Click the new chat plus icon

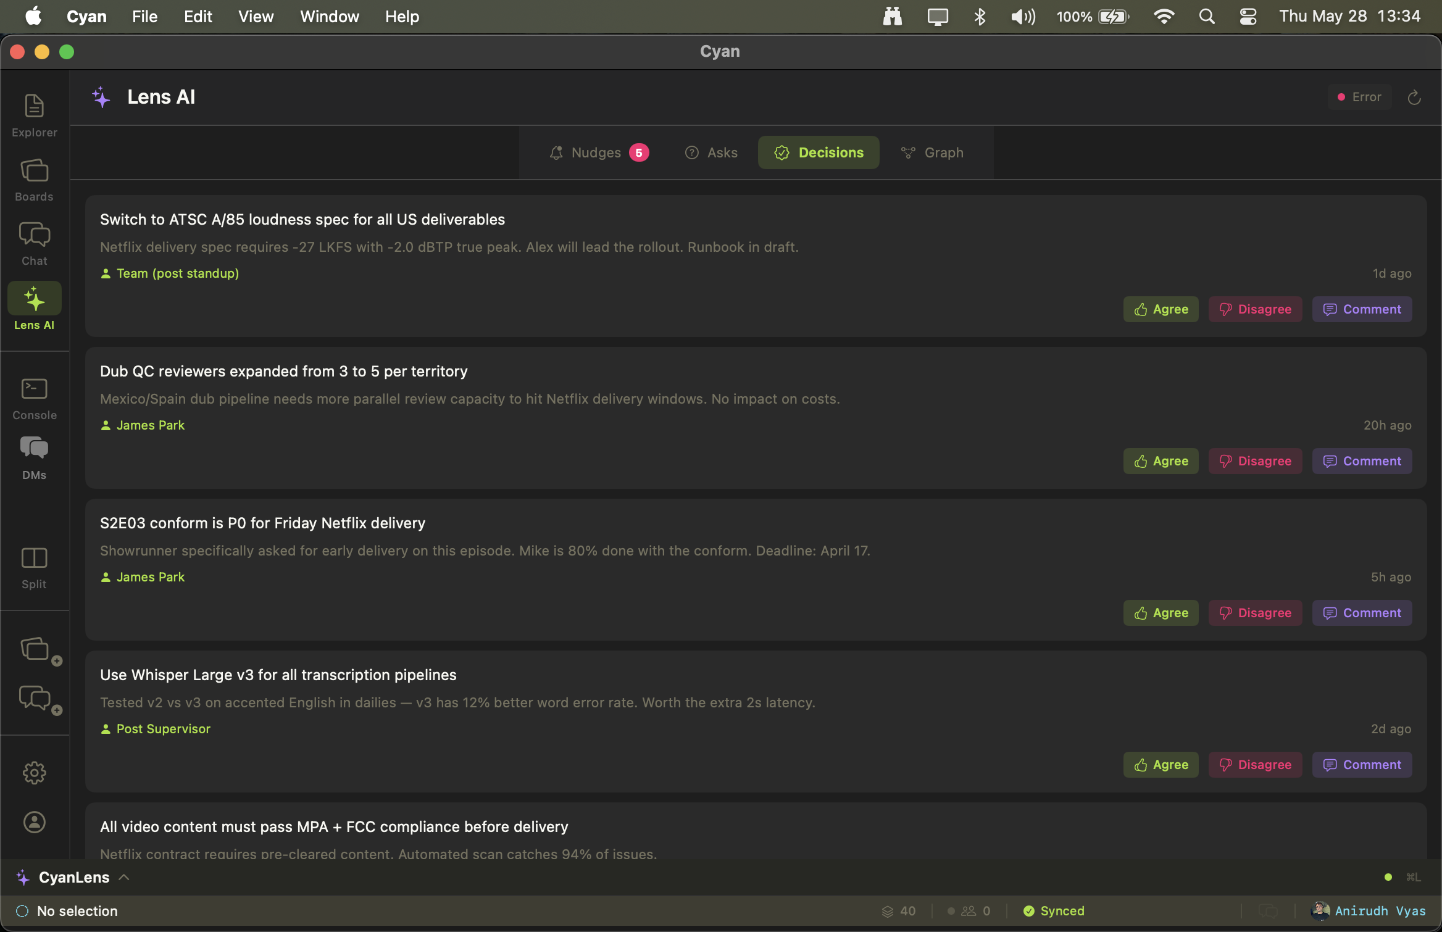41,700
